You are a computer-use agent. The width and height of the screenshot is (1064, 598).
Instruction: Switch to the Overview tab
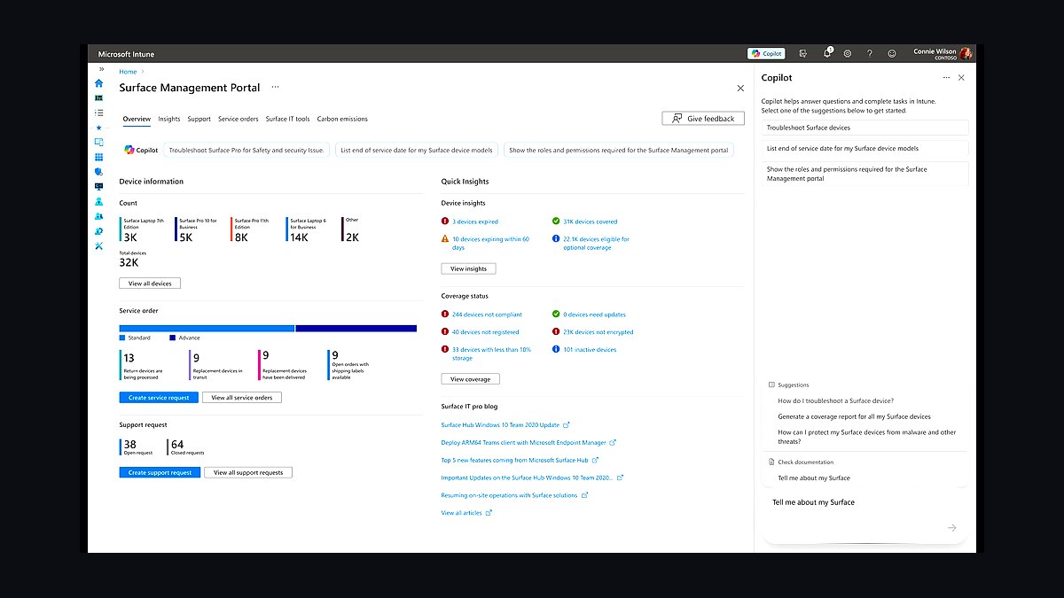point(137,119)
